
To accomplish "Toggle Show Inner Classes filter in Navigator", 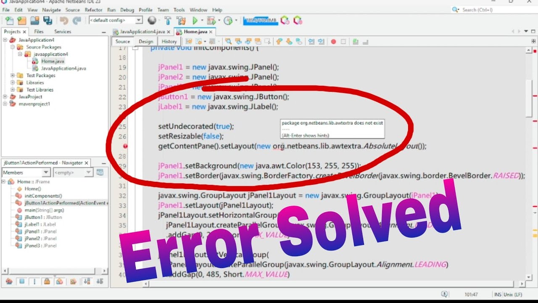I will click(60, 281).
